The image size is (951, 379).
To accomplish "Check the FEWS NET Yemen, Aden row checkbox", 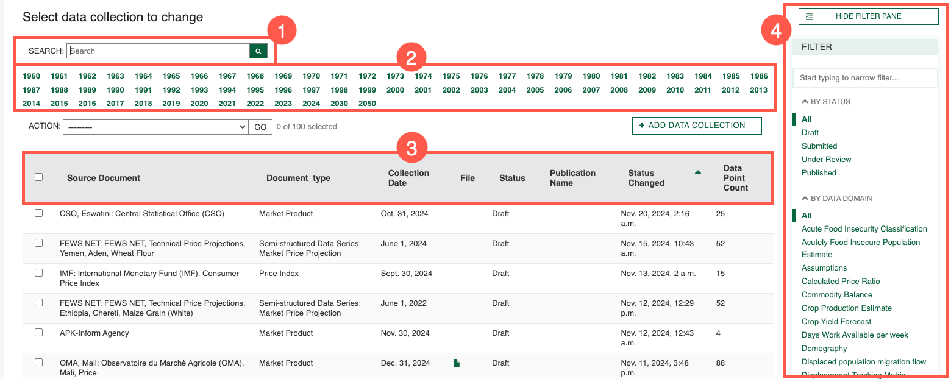I will point(39,243).
